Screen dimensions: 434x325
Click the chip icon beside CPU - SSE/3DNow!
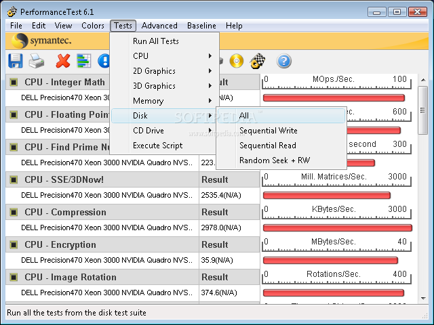(x=14, y=179)
